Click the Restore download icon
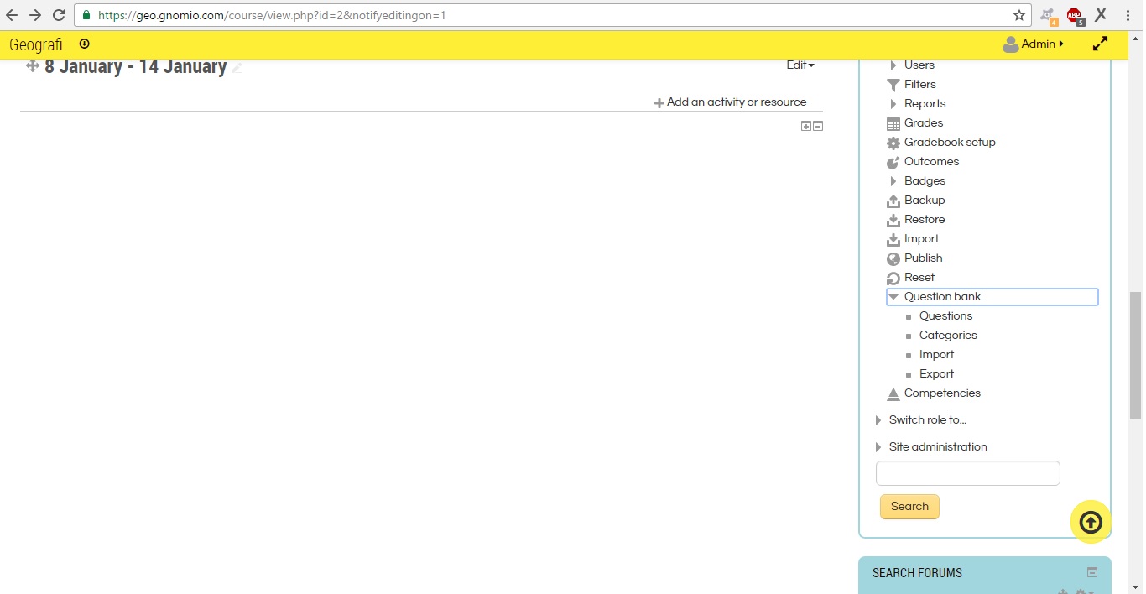 [x=893, y=220]
